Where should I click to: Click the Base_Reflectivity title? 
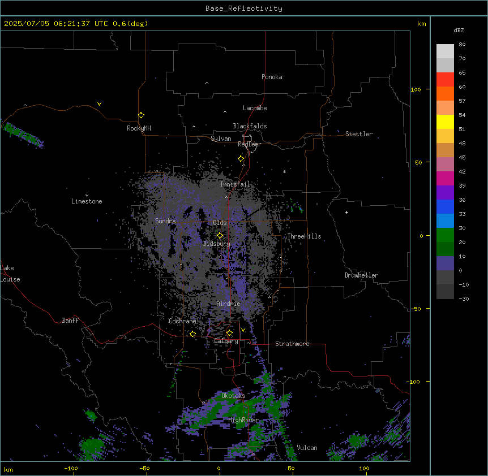pos(244,8)
